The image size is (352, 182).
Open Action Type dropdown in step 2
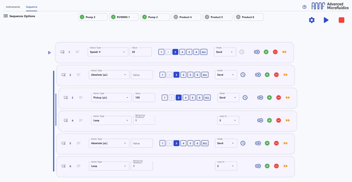[x=109, y=75]
